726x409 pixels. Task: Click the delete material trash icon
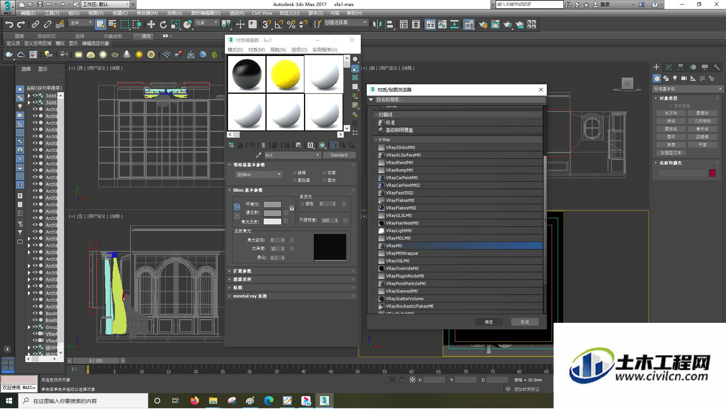tap(264, 145)
